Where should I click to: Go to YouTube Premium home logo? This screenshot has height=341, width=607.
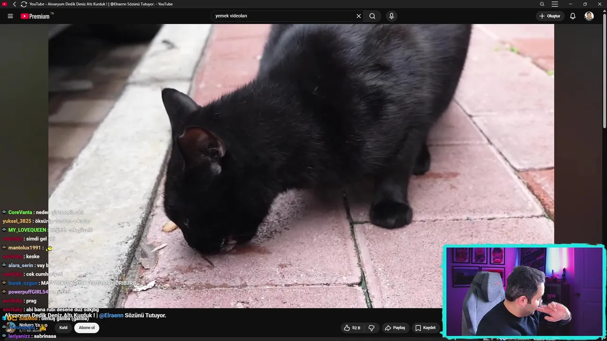click(36, 16)
